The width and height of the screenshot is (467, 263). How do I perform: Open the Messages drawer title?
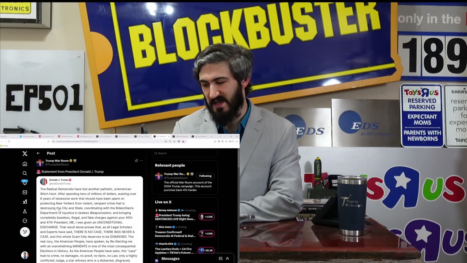170,259
